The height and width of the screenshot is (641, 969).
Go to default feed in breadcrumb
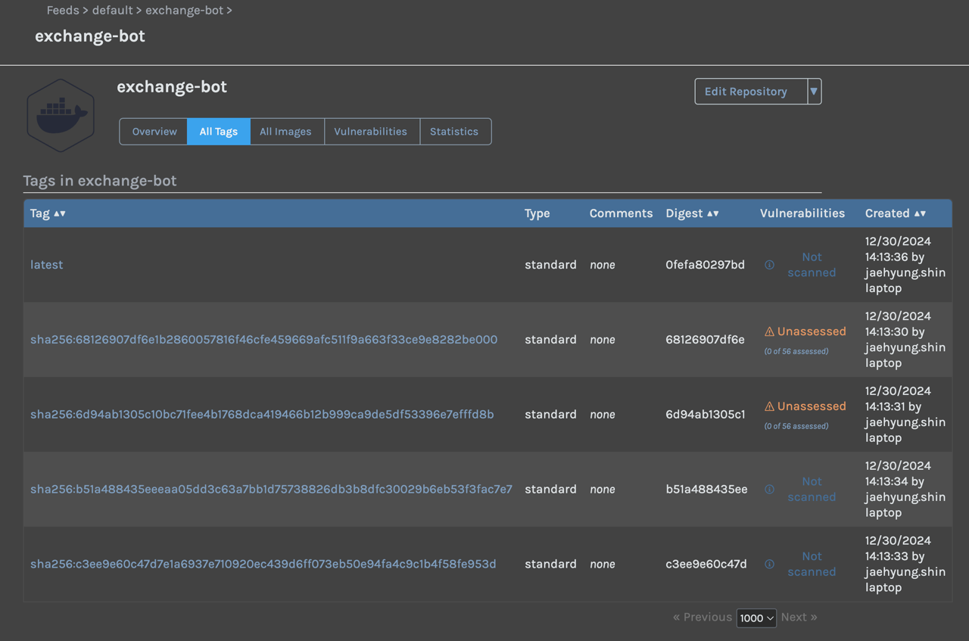coord(113,11)
